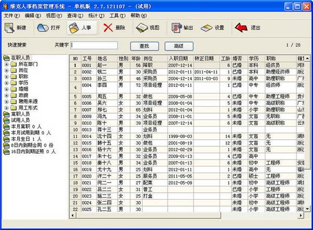
Task: Expand the 聘用来源 tree node
Action: [6, 102]
